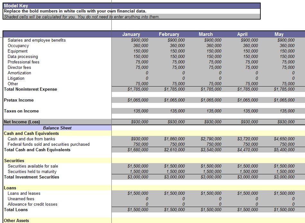This screenshot has height=223, width=305.
Task: Select the Loans and leases label
Action: click(24, 193)
